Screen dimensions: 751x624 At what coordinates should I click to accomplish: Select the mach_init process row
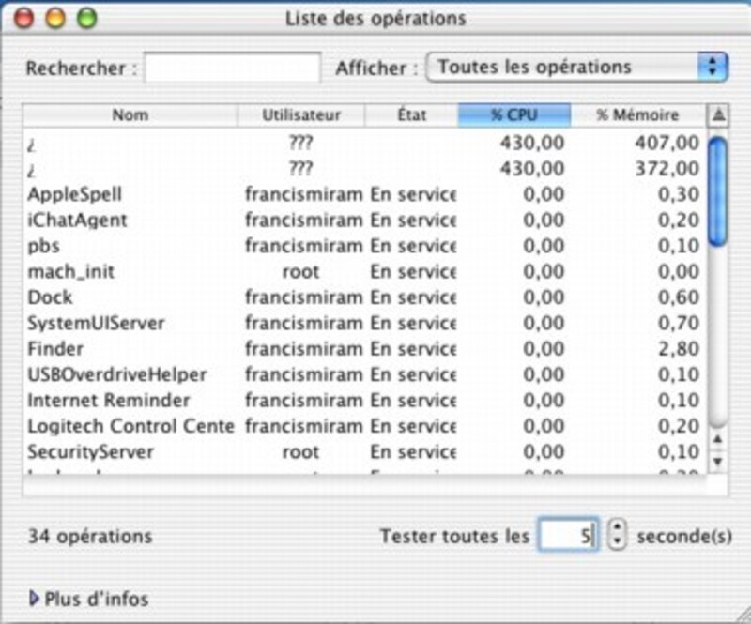pyautogui.click(x=364, y=271)
